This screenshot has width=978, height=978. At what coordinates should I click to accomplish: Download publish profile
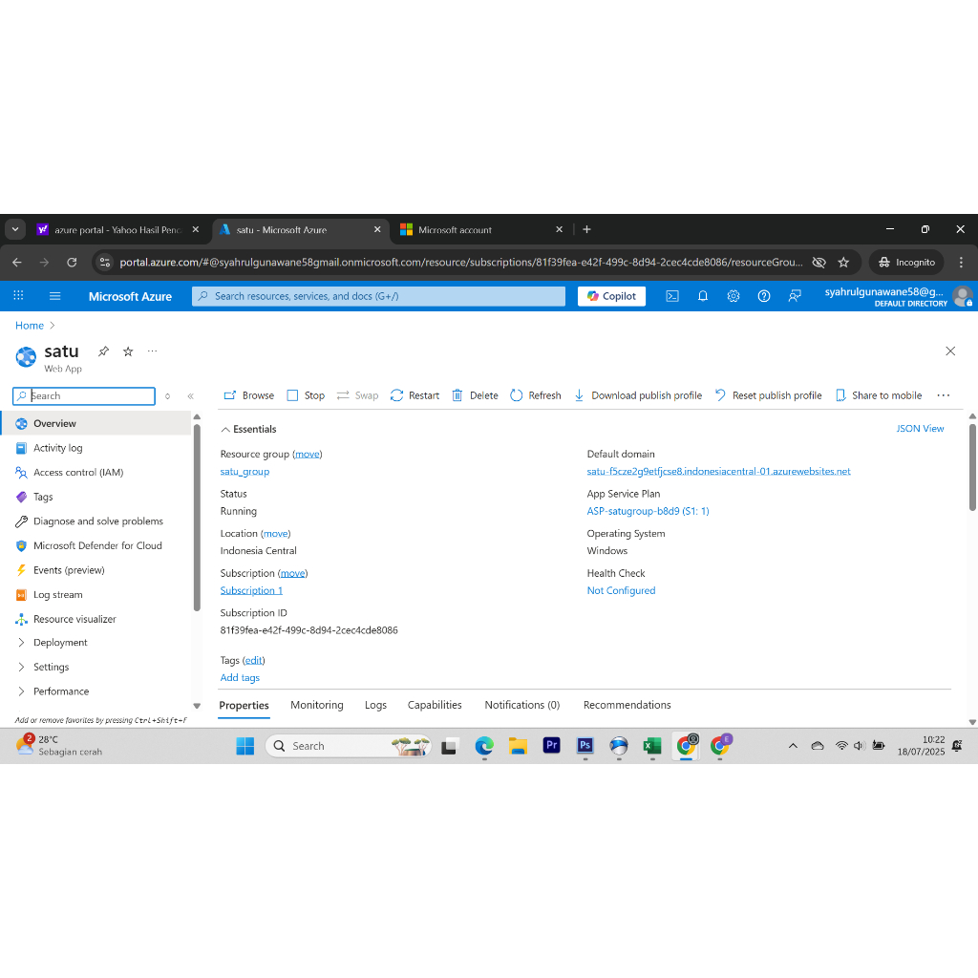click(638, 395)
